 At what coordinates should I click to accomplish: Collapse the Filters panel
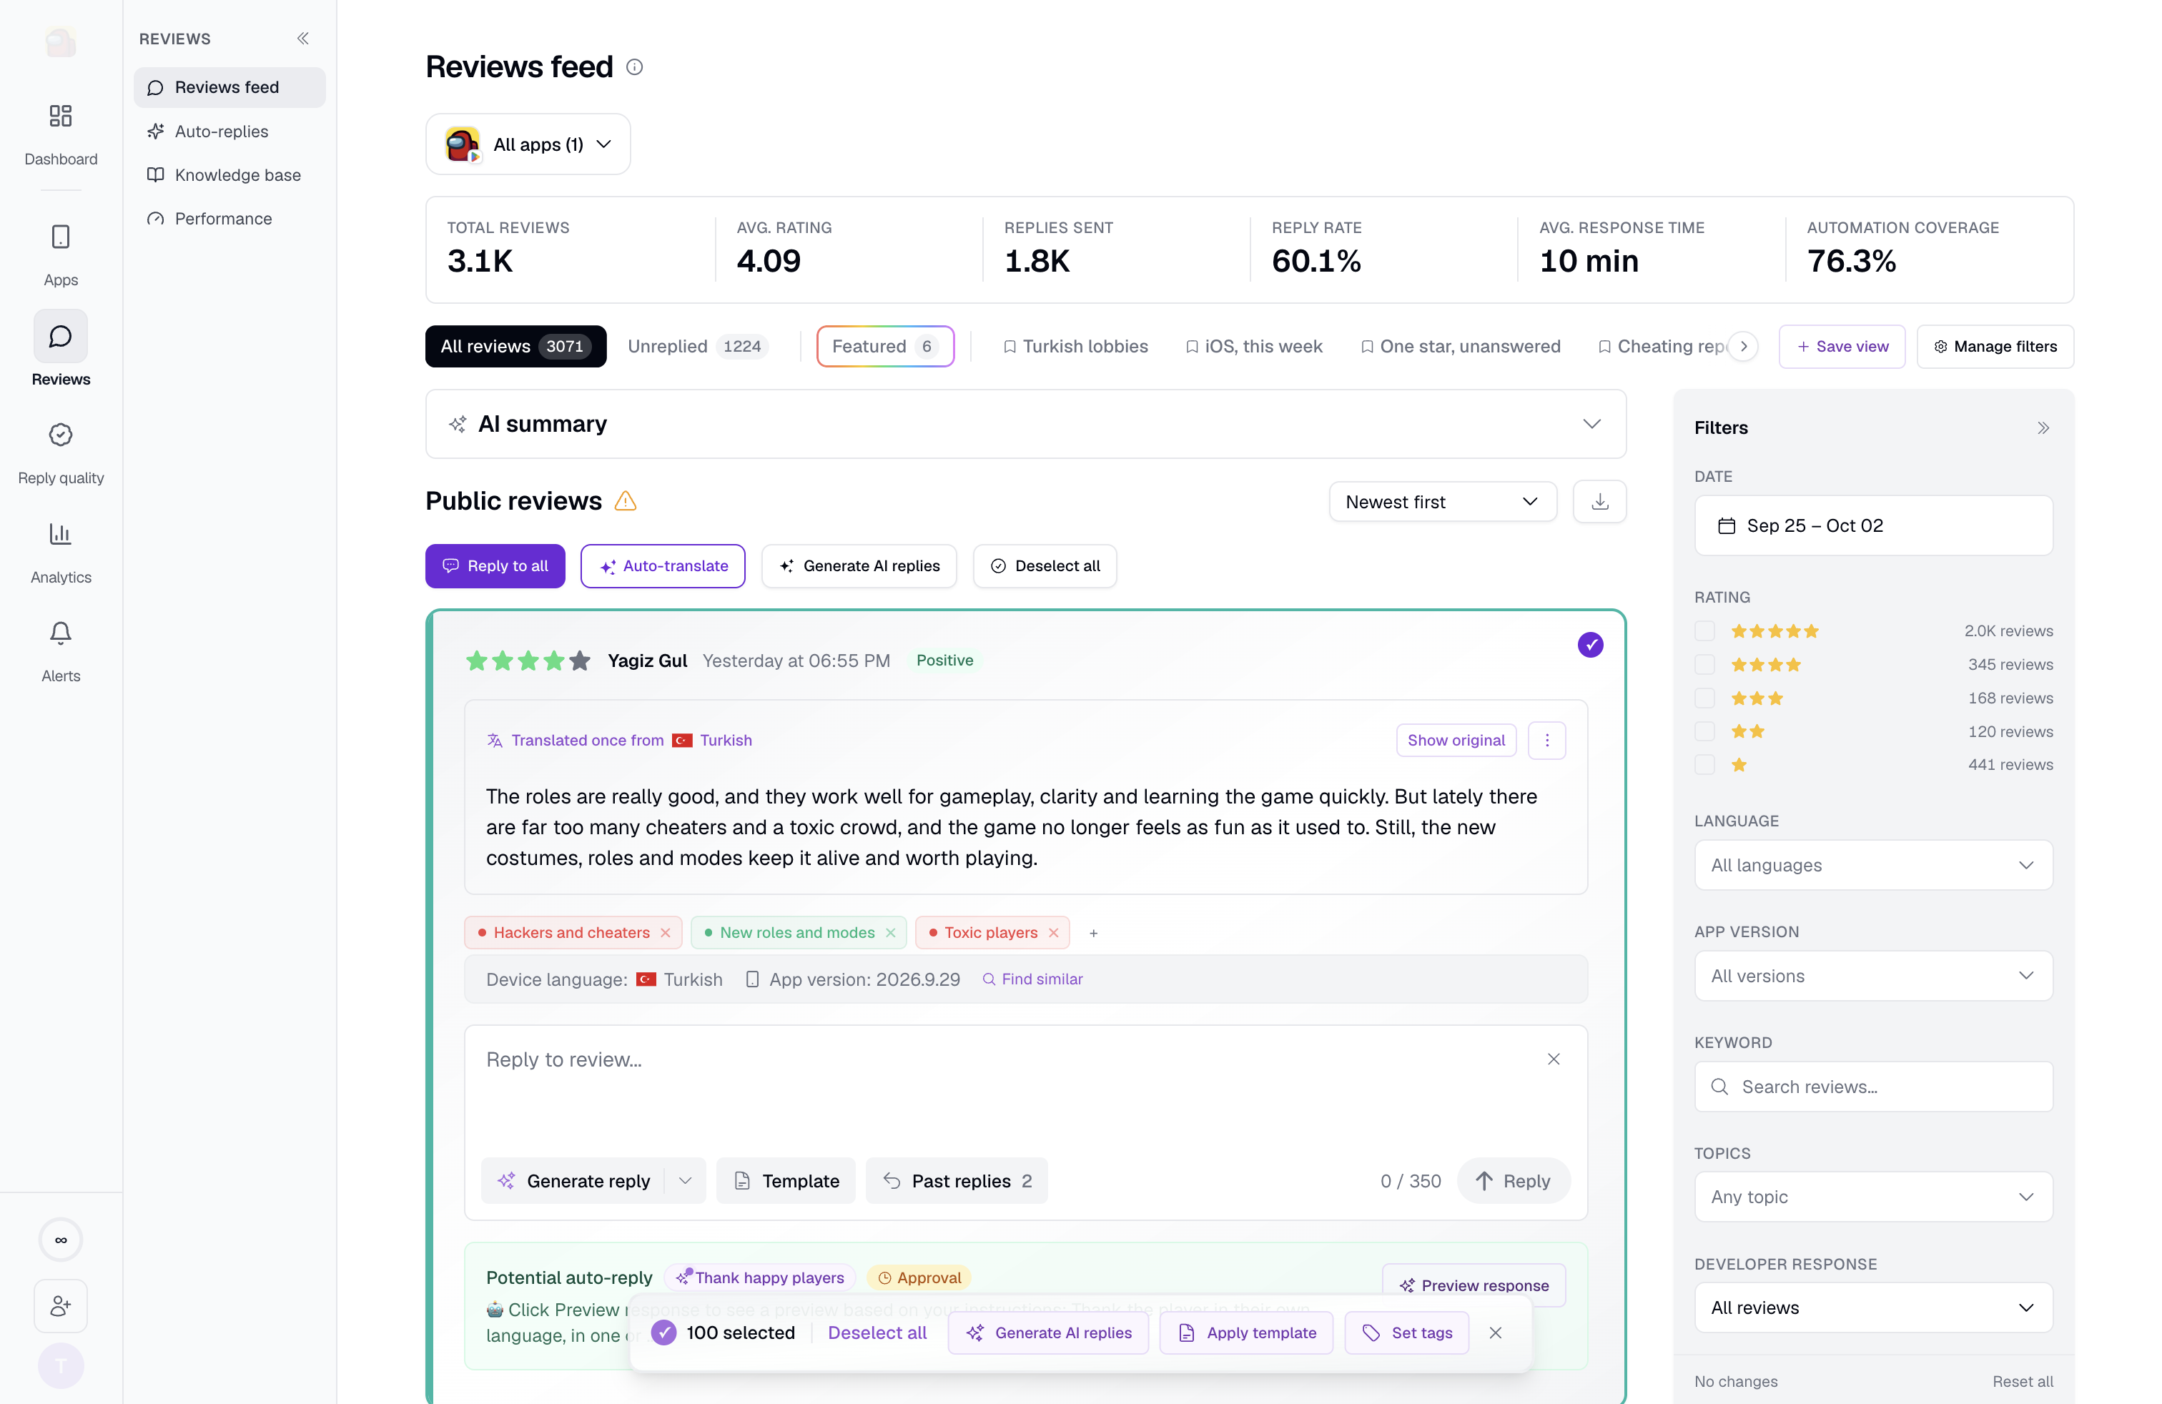tap(2043, 427)
